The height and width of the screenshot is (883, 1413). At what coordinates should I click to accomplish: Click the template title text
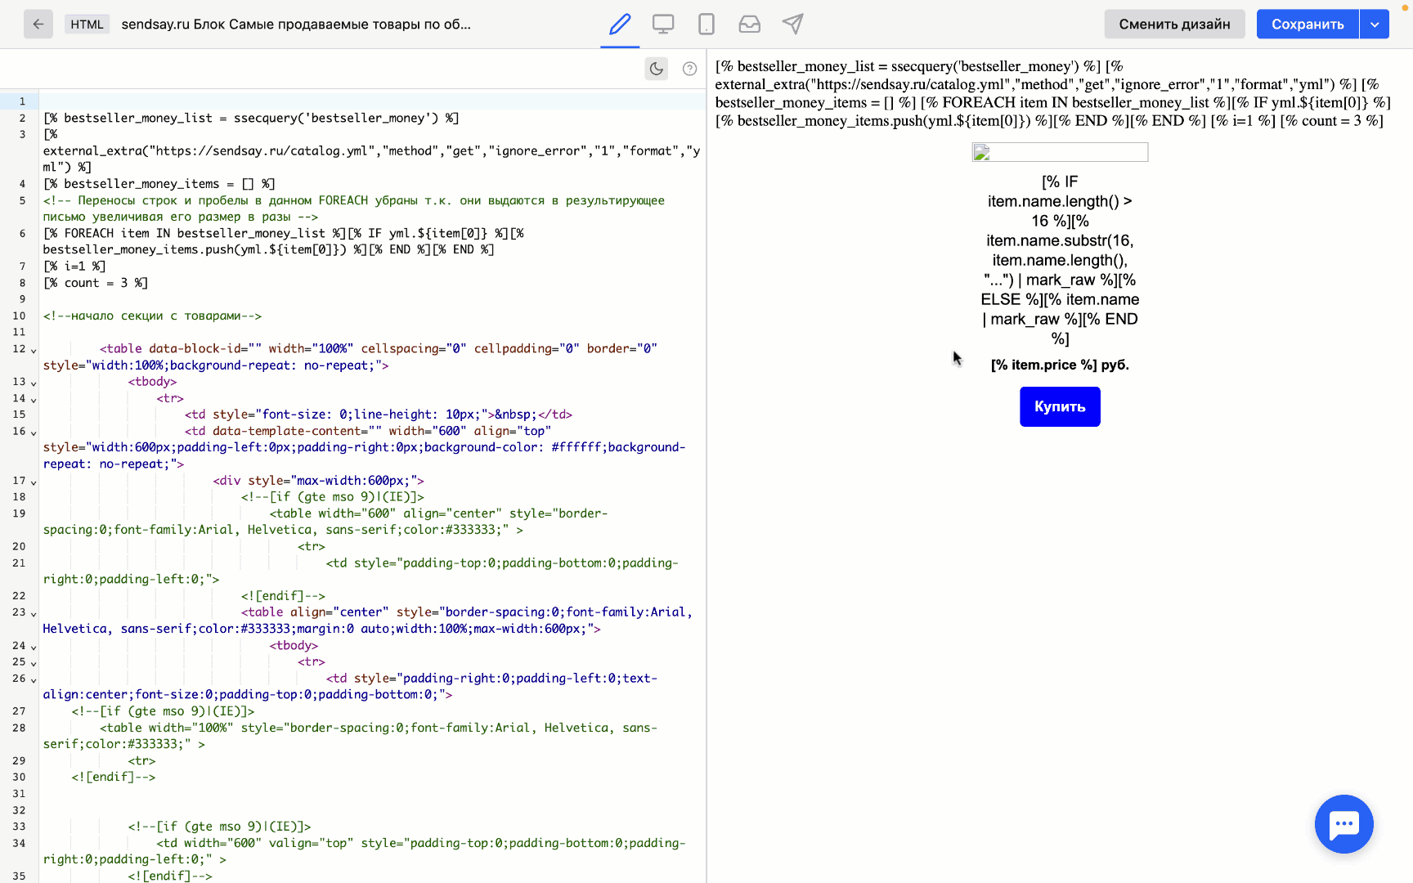(x=296, y=25)
